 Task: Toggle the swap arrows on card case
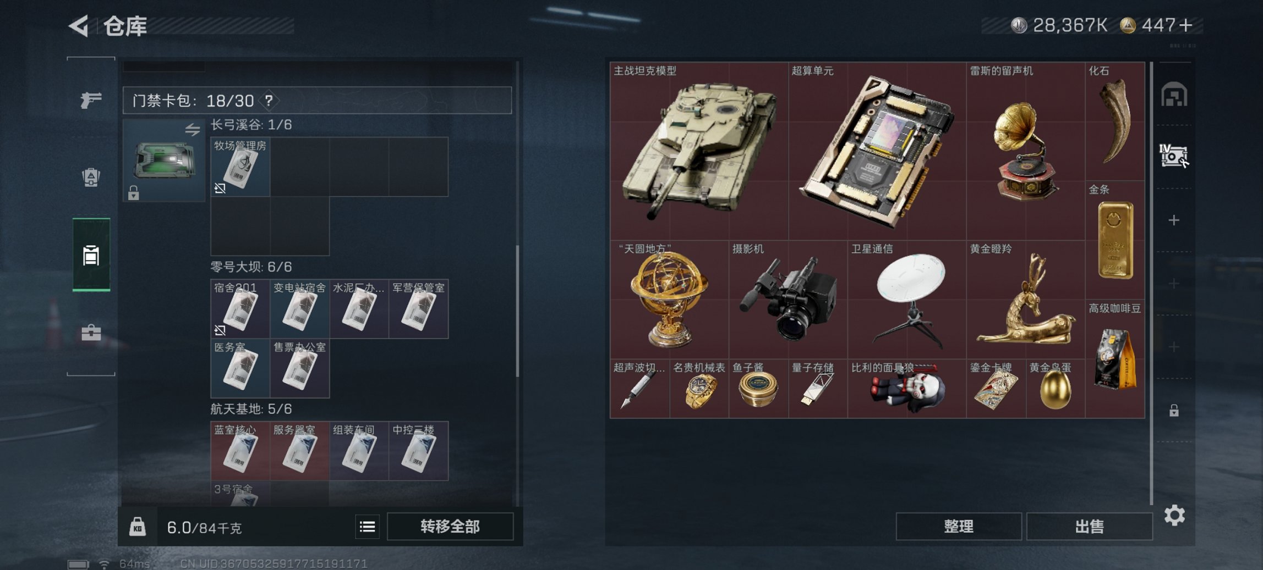[192, 130]
